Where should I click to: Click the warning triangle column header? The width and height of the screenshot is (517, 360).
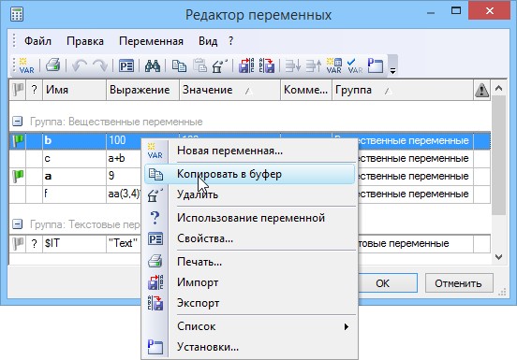click(x=481, y=90)
